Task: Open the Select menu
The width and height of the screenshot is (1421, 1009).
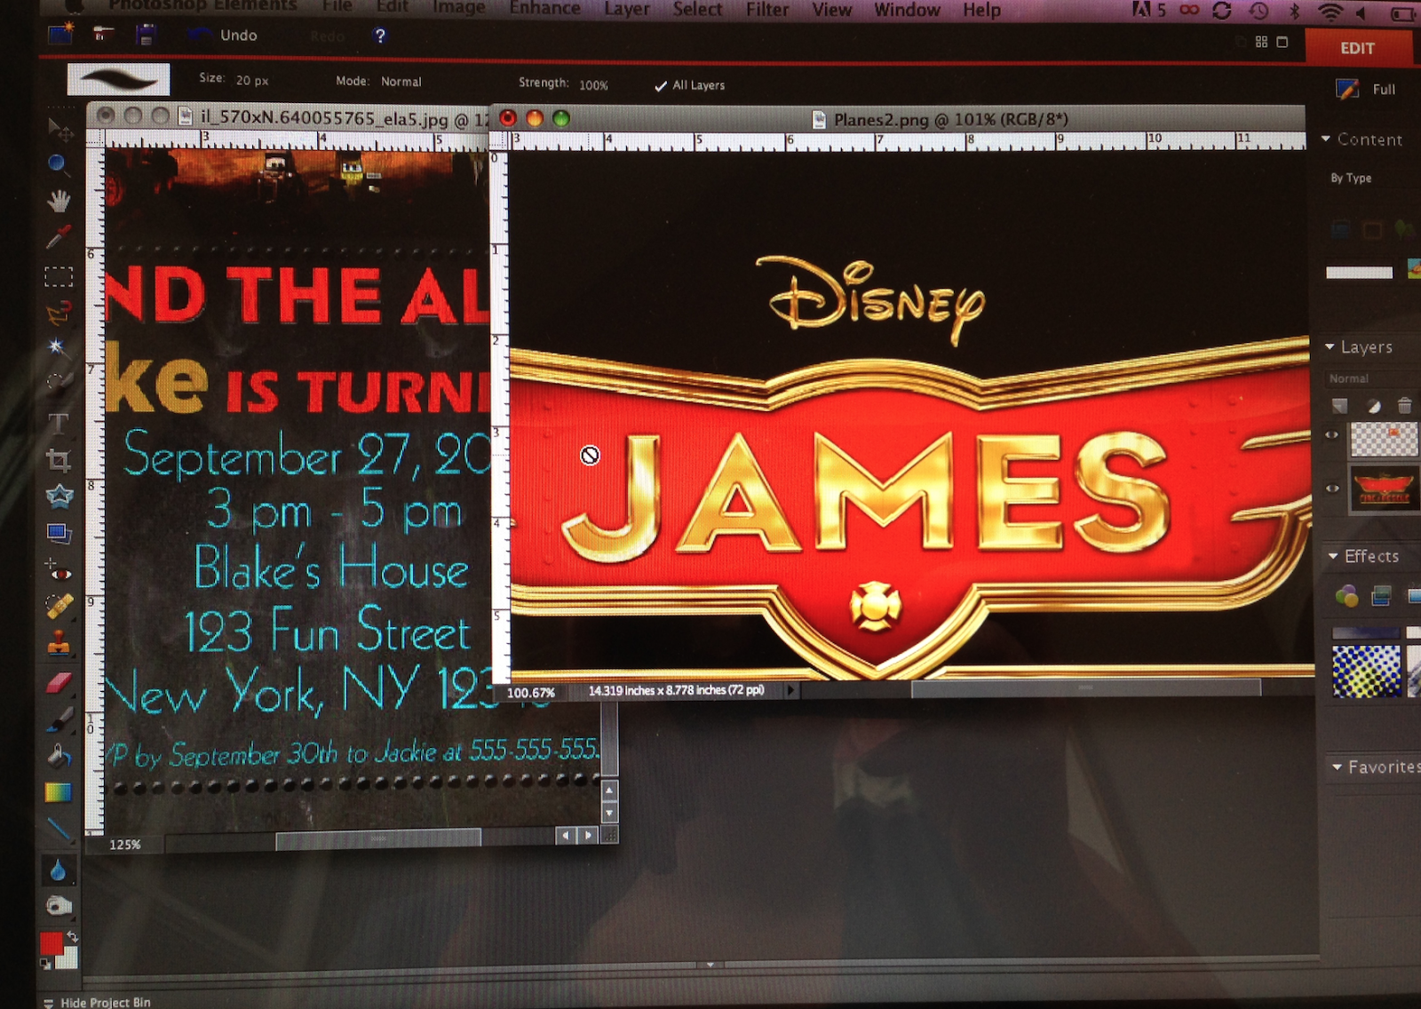Action: 697,9
